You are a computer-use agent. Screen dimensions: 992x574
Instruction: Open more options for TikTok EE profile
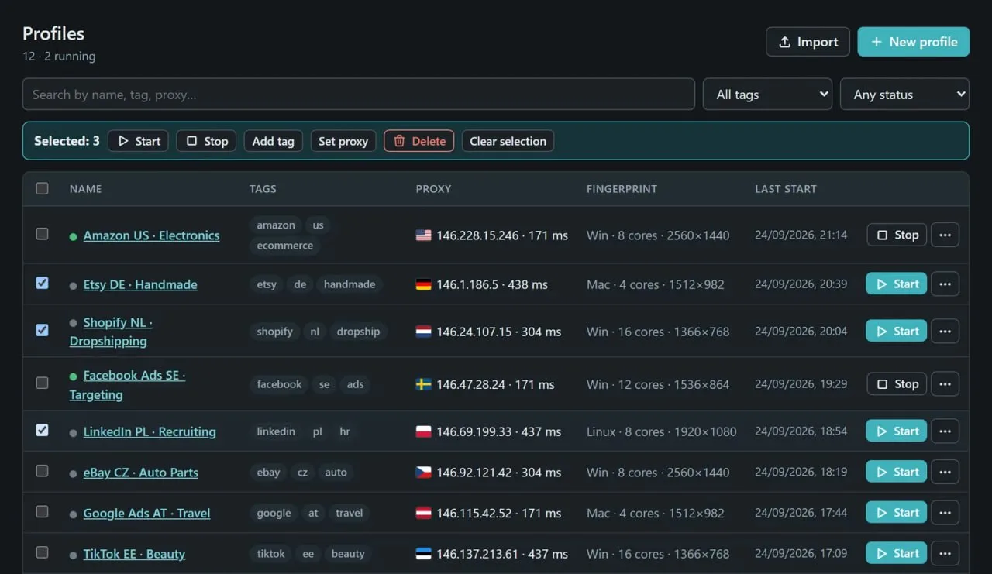[945, 553]
